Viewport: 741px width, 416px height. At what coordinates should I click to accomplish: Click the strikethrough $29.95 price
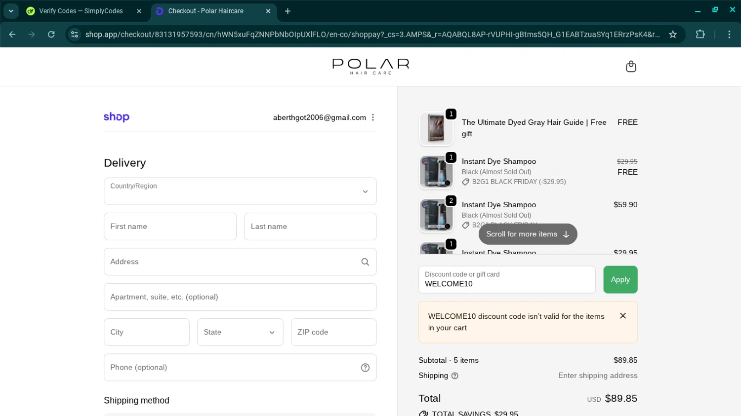[627, 161]
